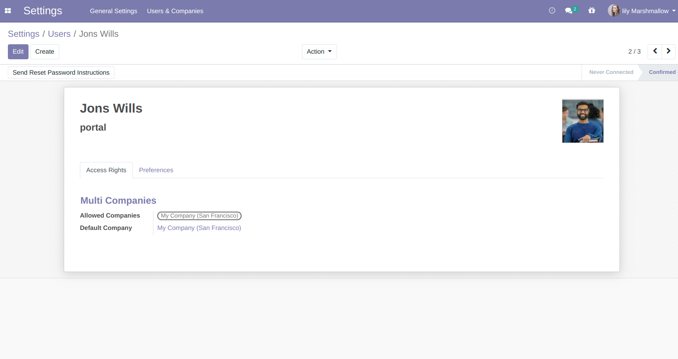The height and width of the screenshot is (359, 678).
Task: Click the gift icon in top bar
Action: (x=592, y=11)
